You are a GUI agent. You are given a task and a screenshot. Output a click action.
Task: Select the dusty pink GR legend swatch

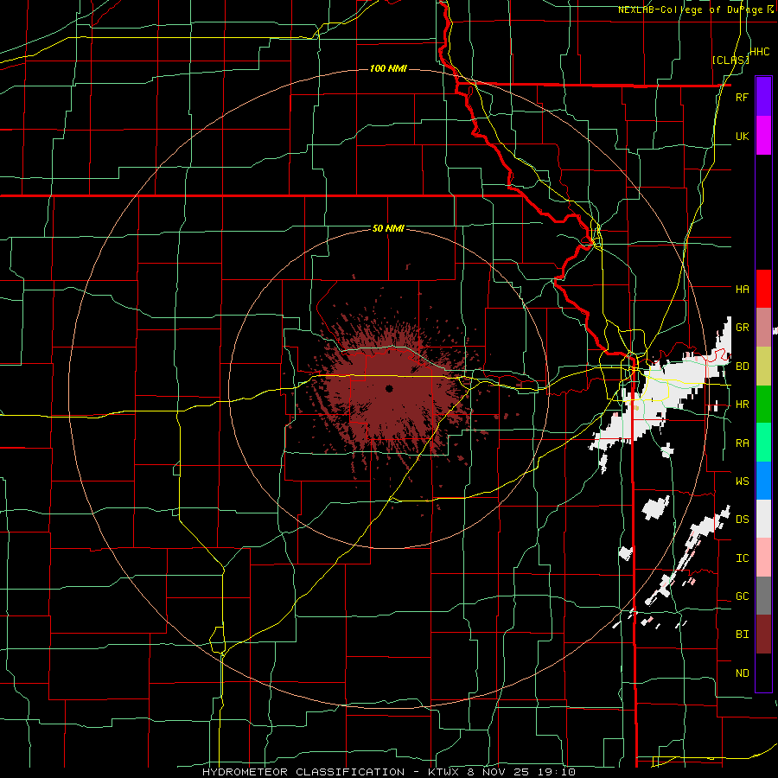[763, 328]
